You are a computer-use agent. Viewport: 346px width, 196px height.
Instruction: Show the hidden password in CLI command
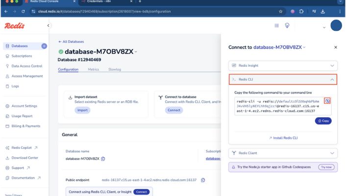click(327, 101)
